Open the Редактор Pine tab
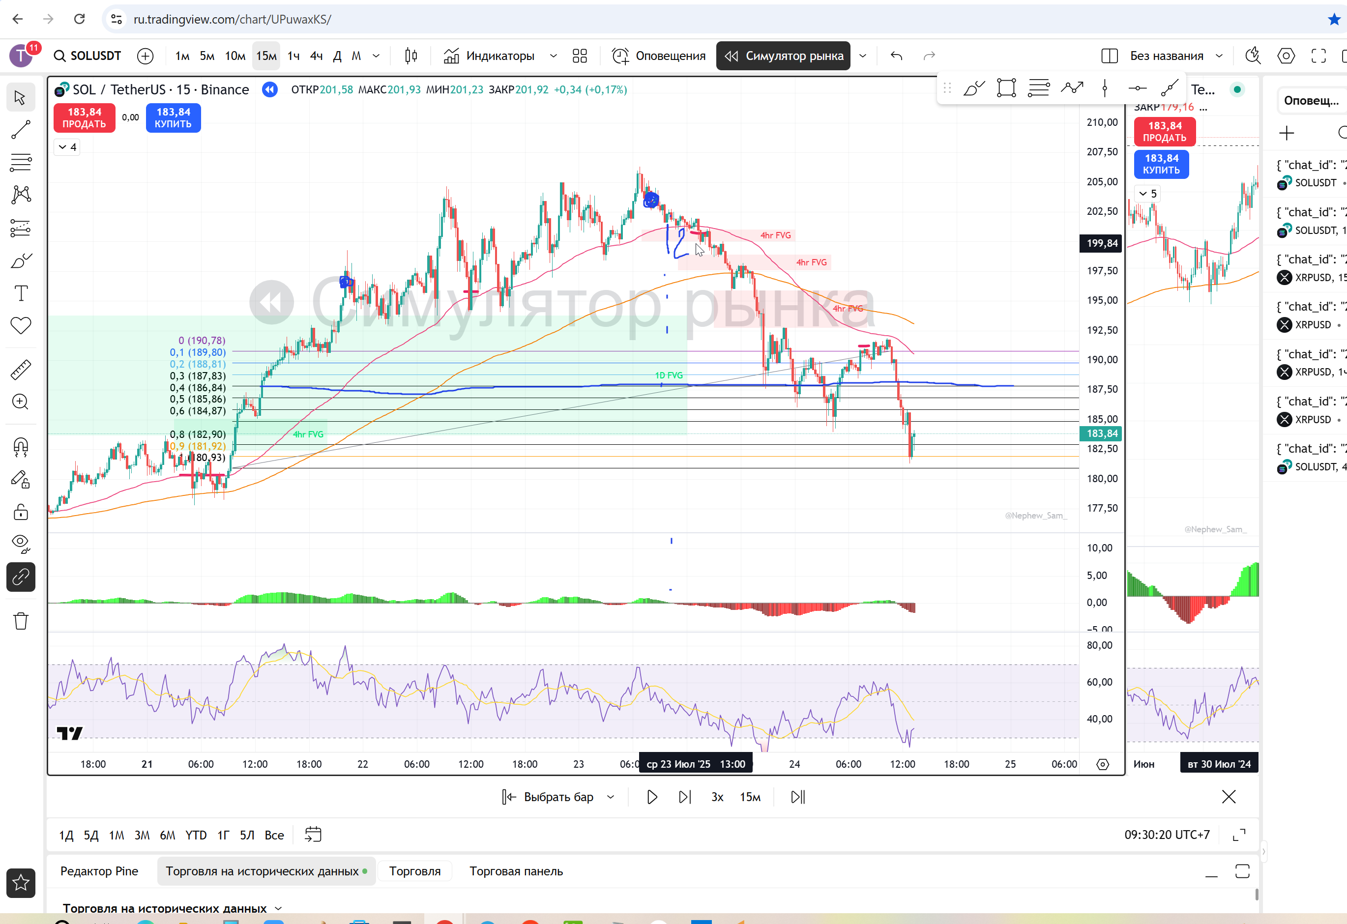This screenshot has height=924, width=1347. click(x=99, y=871)
